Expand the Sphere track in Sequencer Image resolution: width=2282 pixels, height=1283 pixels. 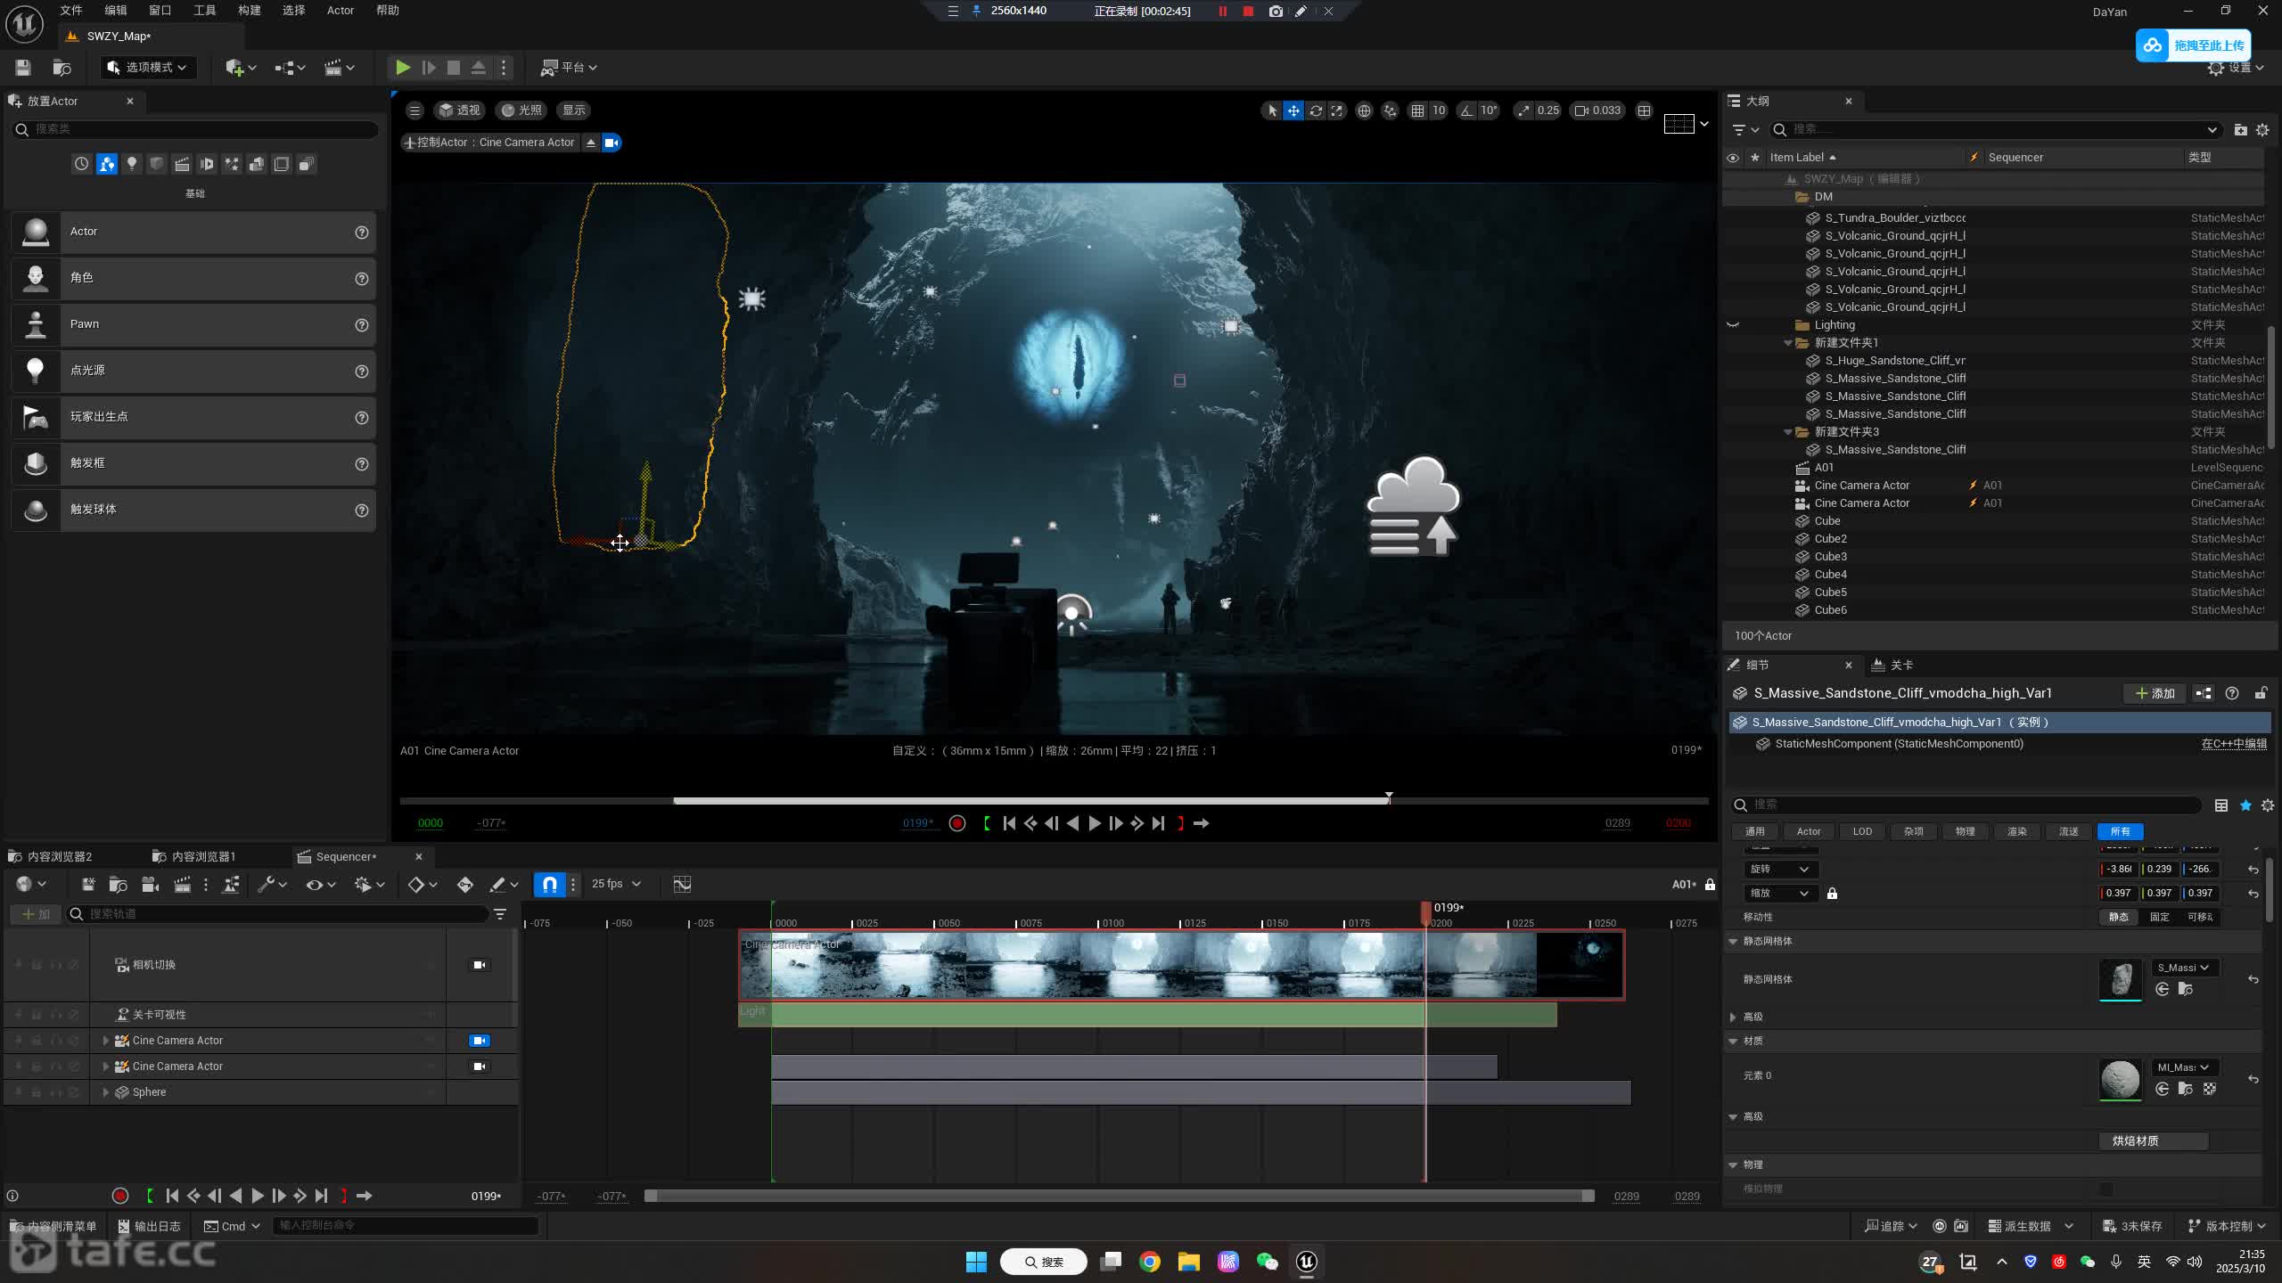tap(106, 1092)
